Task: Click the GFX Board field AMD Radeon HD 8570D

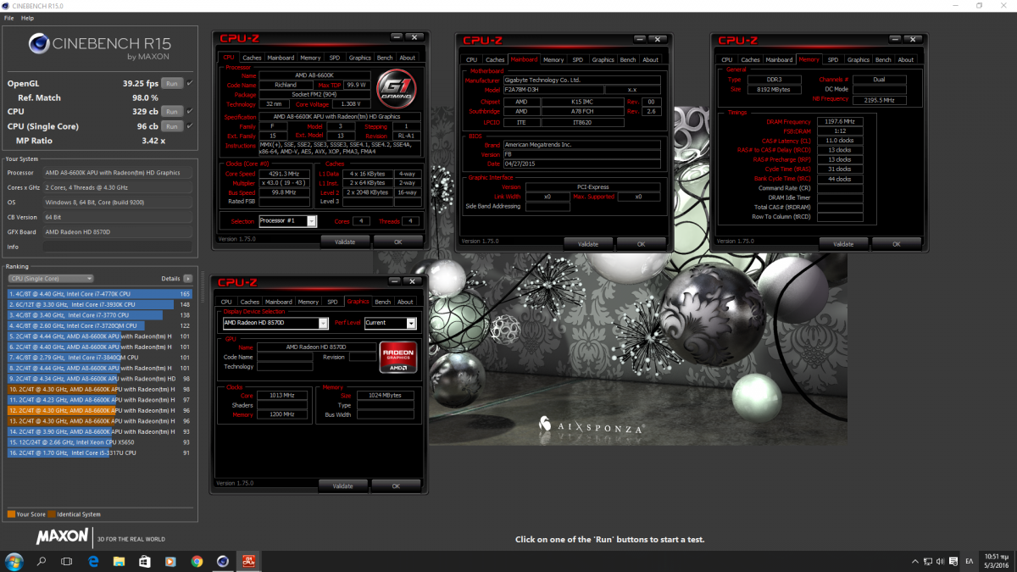Action: (119, 231)
